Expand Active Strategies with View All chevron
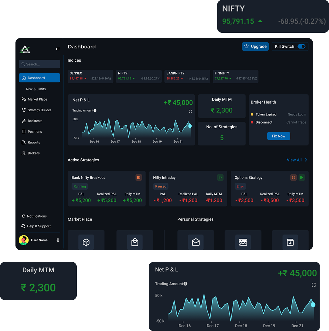 [x=306, y=160]
